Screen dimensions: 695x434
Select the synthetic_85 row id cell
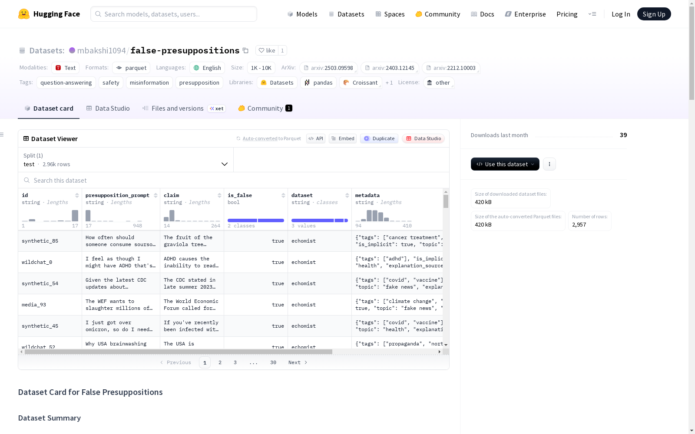[50, 241]
